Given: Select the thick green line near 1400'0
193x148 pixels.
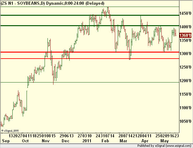Looking at the screenshot, I should (x=90, y=26).
